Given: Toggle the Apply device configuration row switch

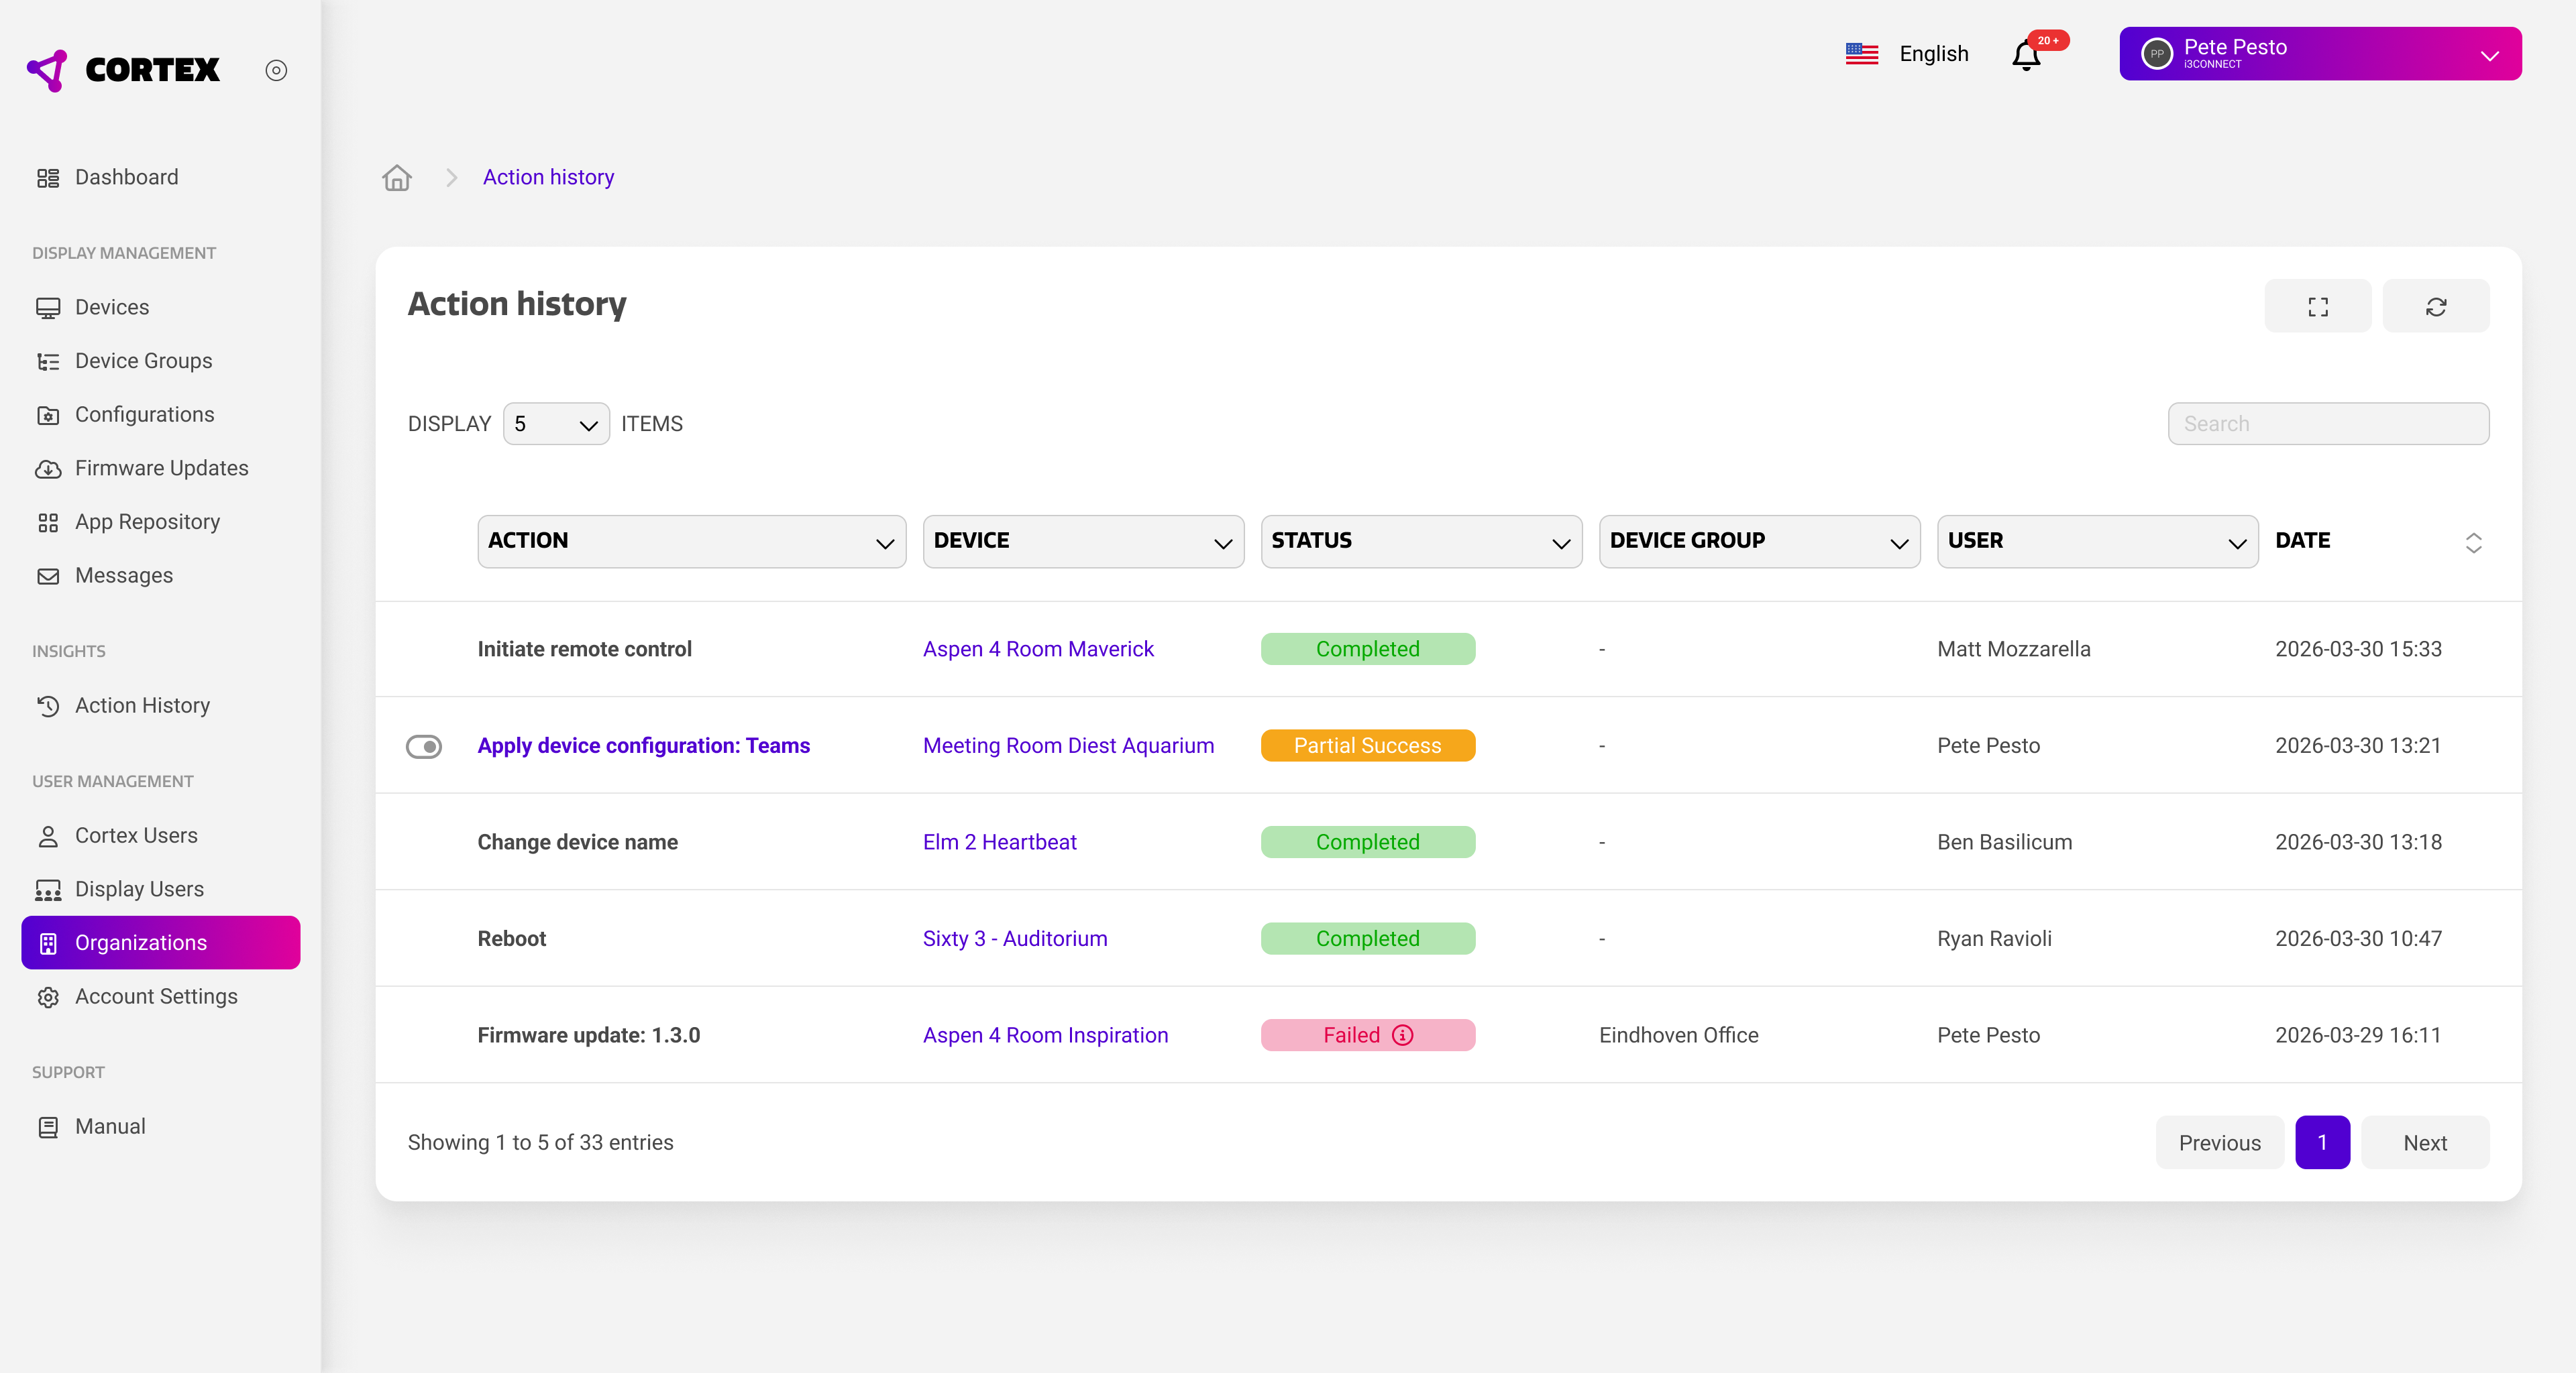Looking at the screenshot, I should pyautogui.click(x=424, y=746).
